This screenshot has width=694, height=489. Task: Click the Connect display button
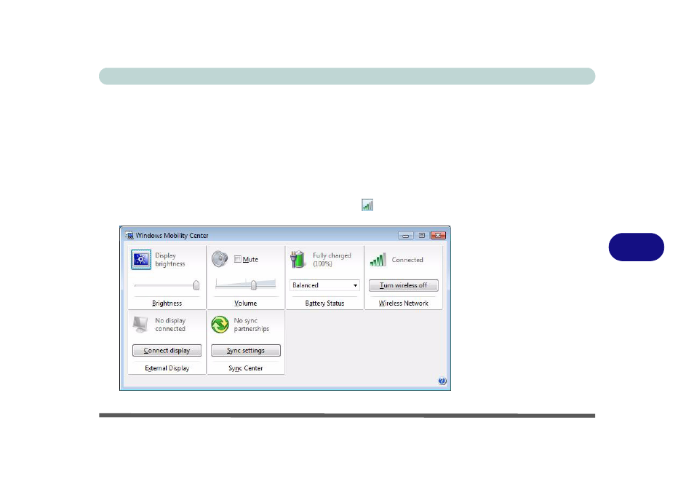point(167,351)
